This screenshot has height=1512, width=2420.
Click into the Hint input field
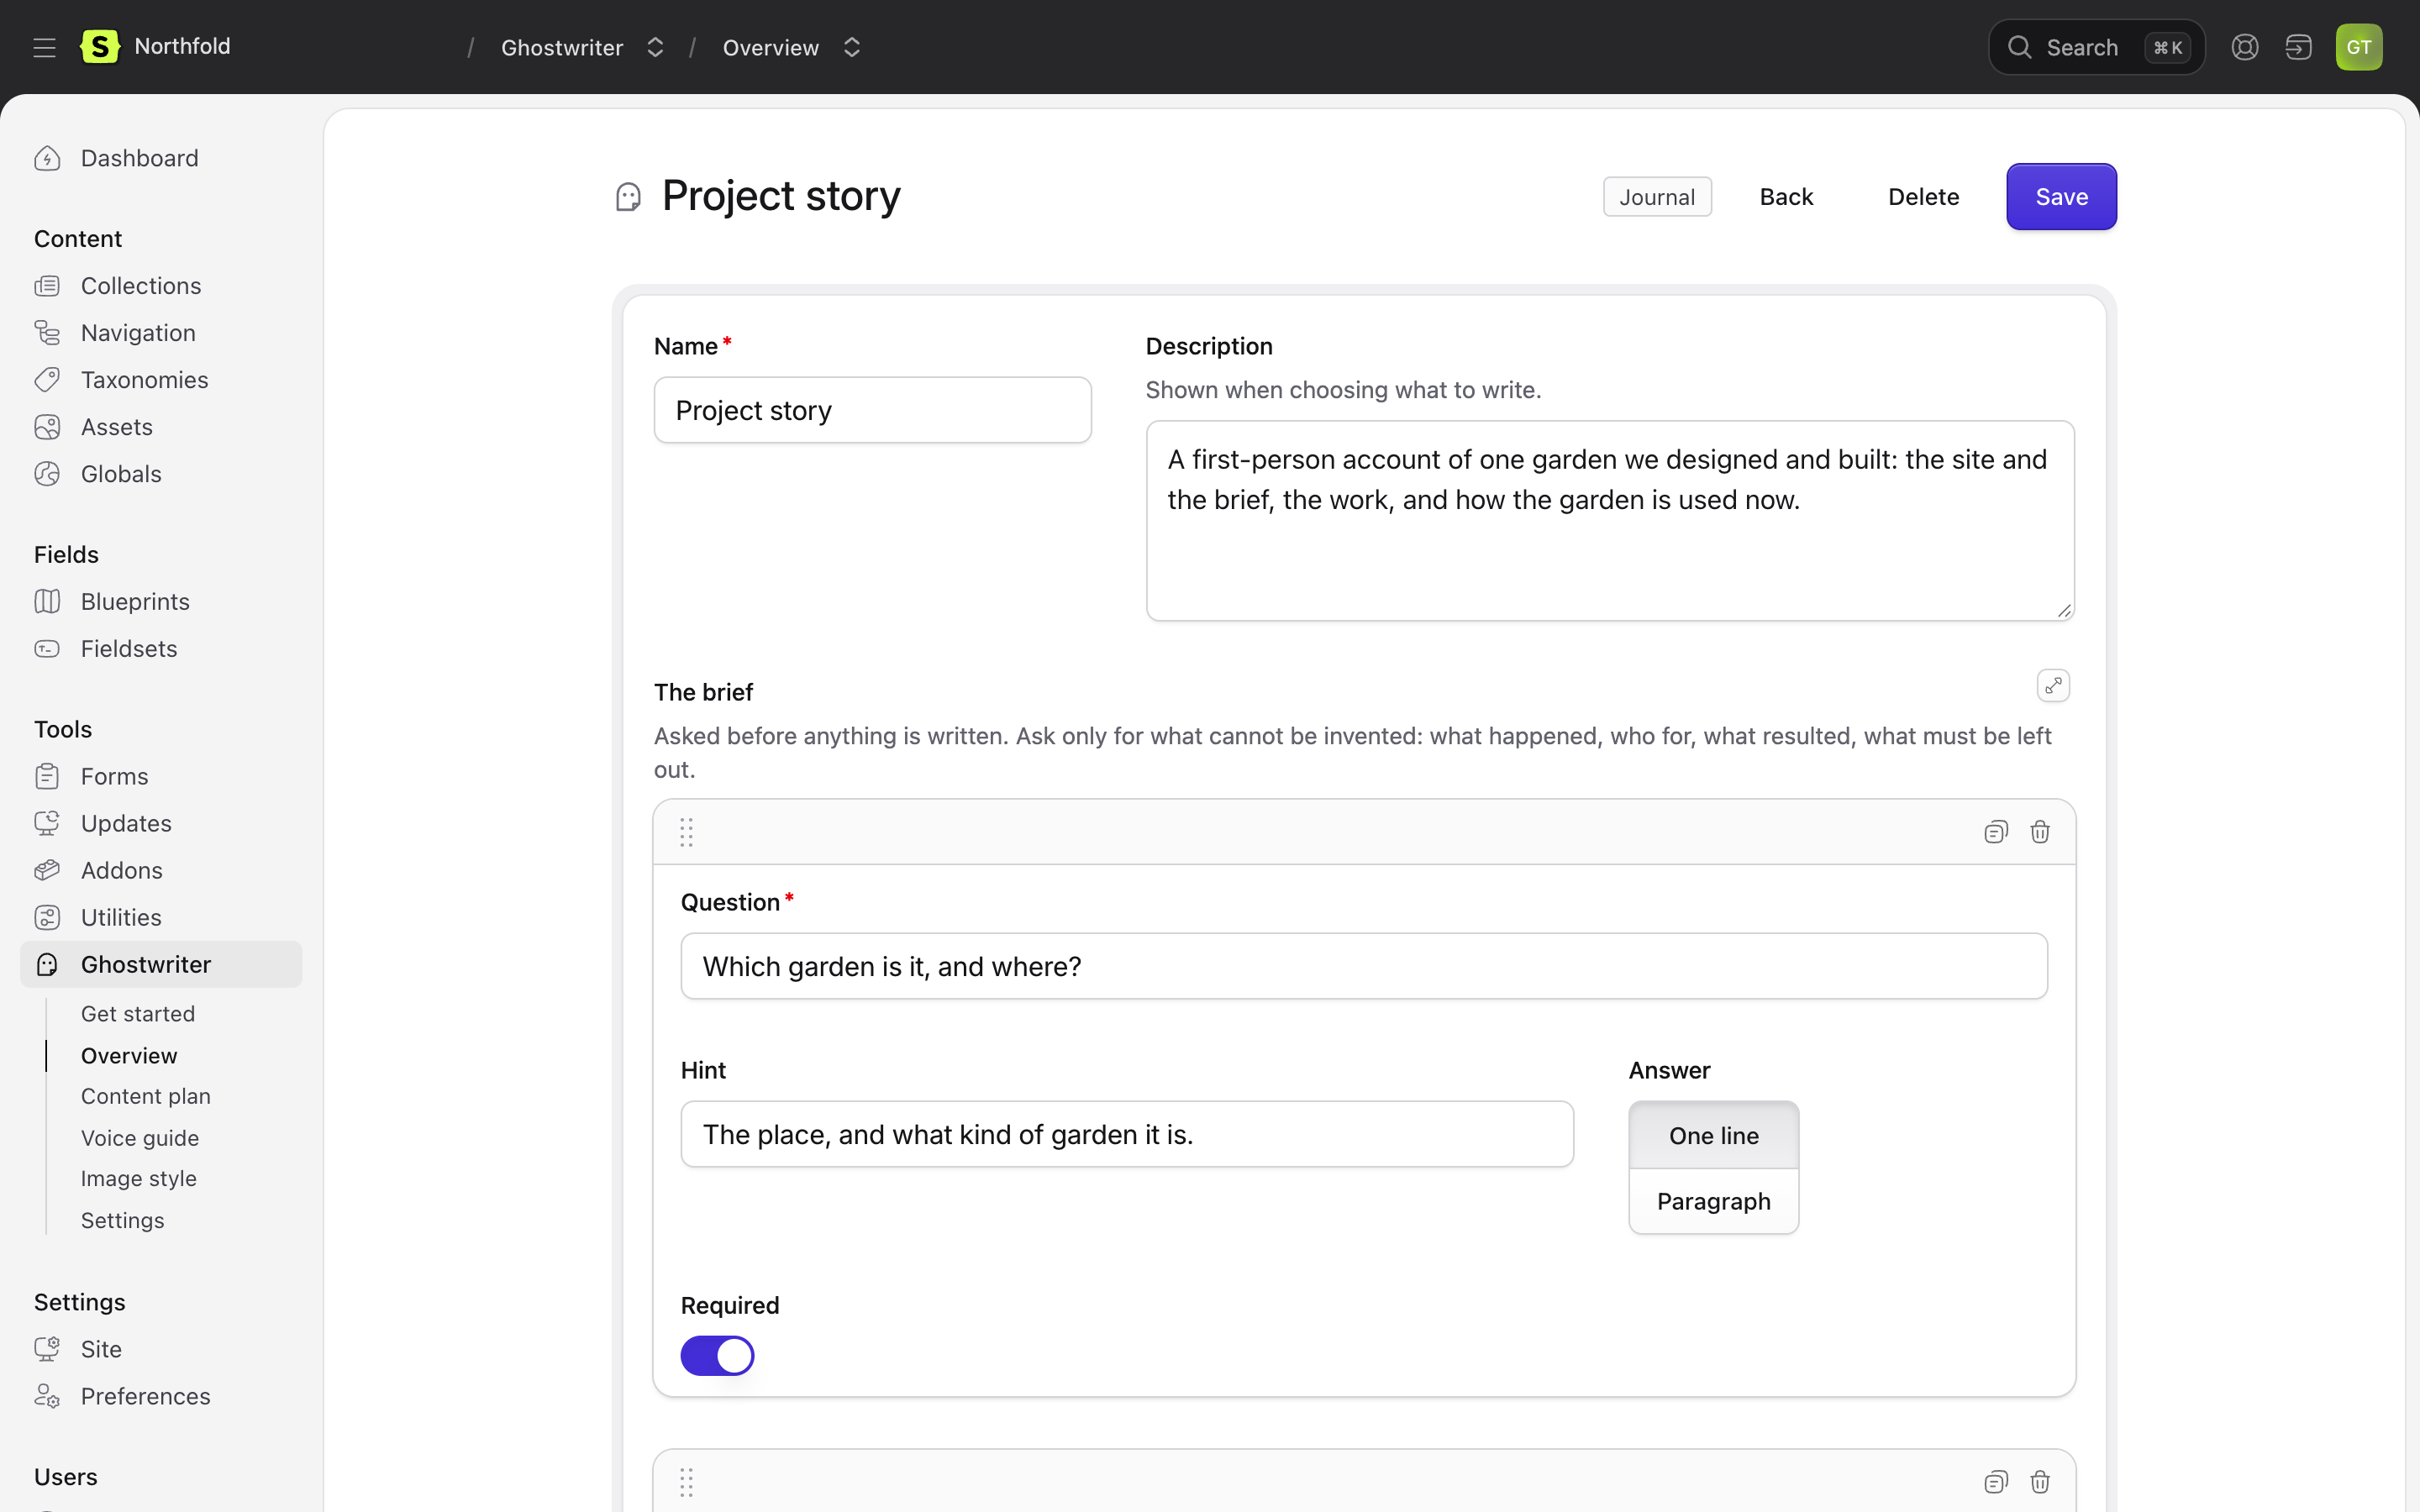[1127, 1134]
